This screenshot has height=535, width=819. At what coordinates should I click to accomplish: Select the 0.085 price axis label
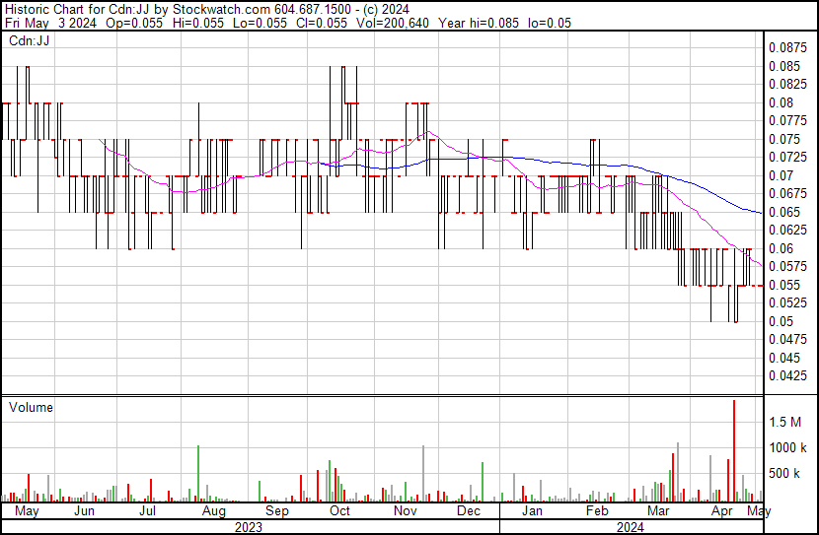[784, 66]
